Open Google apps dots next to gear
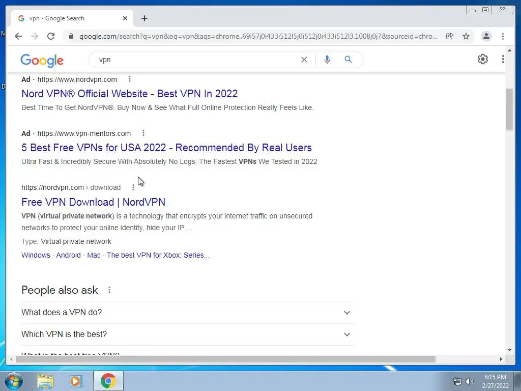Viewport: 521px width, 391px height. (x=503, y=59)
